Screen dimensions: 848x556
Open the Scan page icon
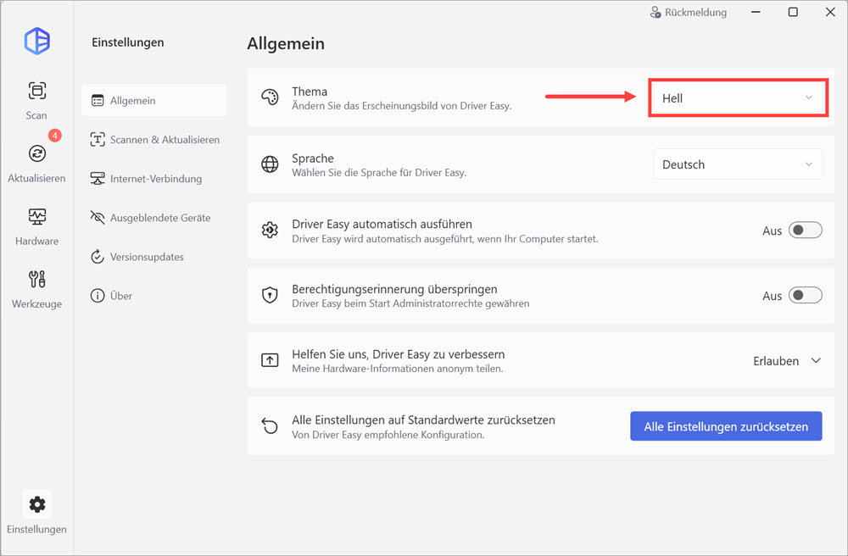coord(36,91)
